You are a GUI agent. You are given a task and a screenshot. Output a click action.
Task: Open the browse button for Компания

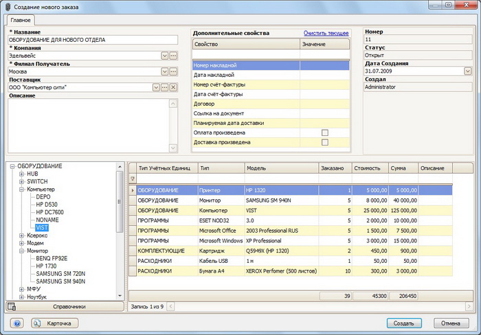(x=174, y=56)
